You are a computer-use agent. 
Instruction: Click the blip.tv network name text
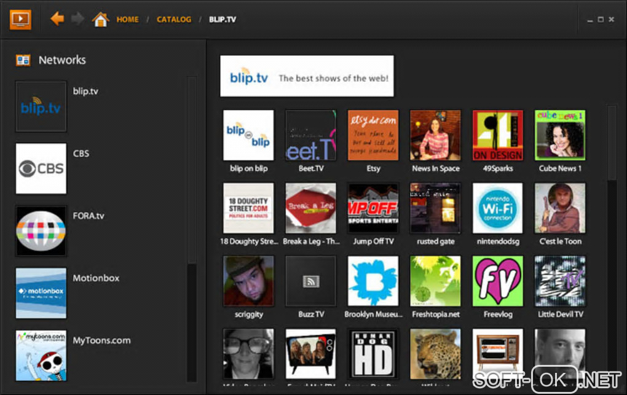tap(85, 91)
